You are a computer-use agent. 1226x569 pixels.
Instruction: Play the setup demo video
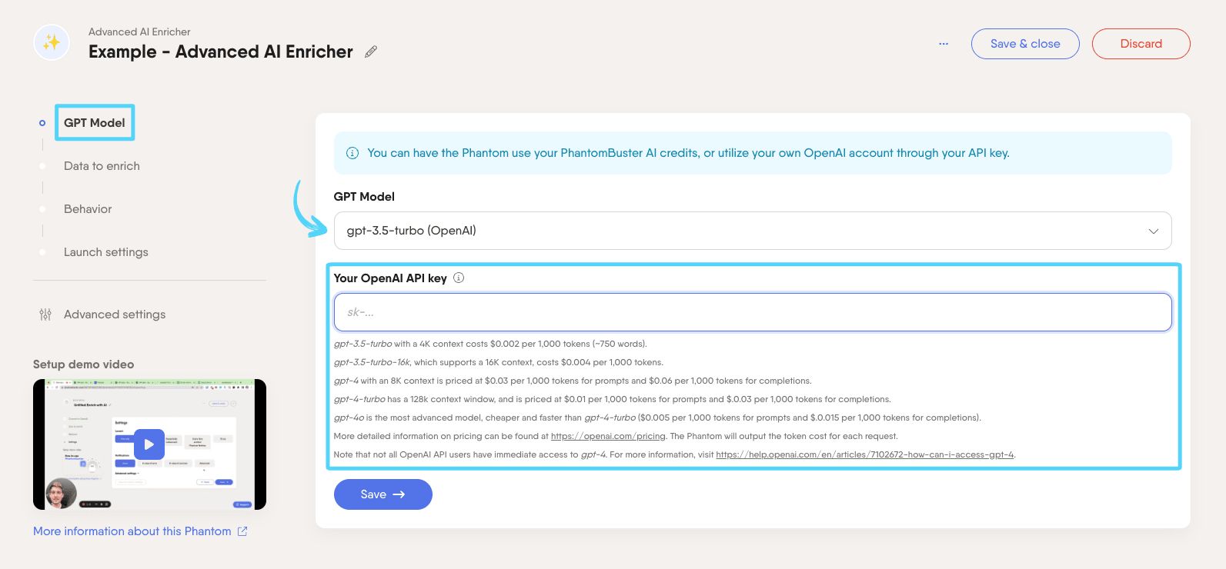click(x=149, y=444)
